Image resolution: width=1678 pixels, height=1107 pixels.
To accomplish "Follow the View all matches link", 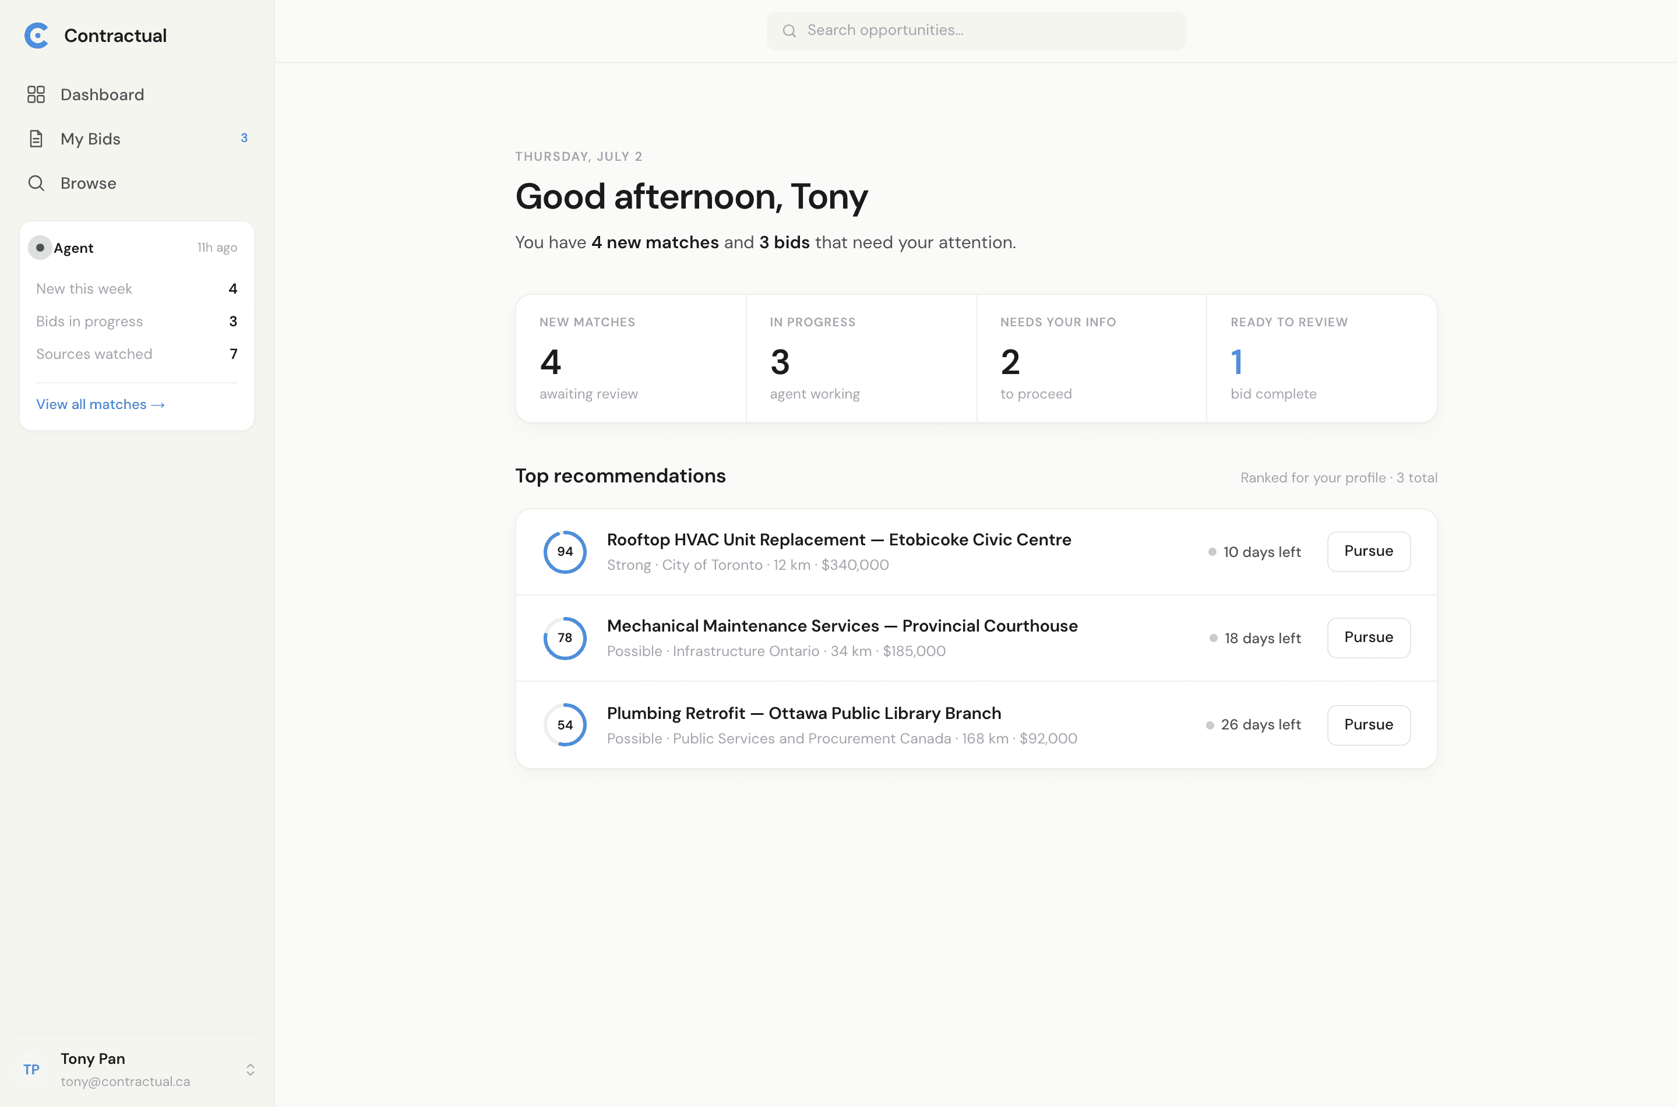I will point(101,404).
